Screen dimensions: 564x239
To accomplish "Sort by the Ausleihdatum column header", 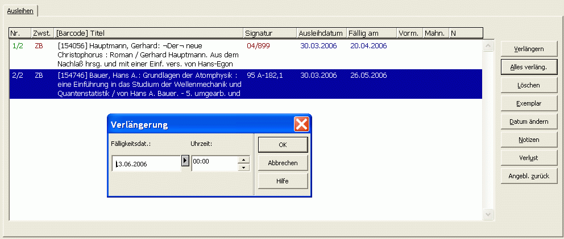I will coord(322,33).
